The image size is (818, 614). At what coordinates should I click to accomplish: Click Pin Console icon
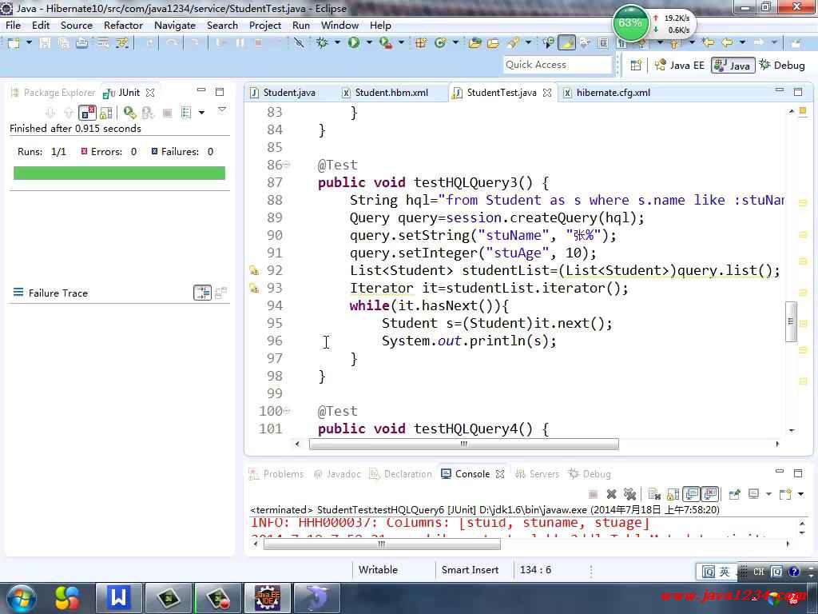[x=735, y=494]
